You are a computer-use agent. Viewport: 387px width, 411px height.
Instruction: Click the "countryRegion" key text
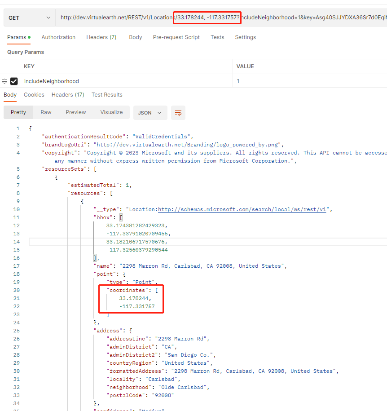click(131, 363)
